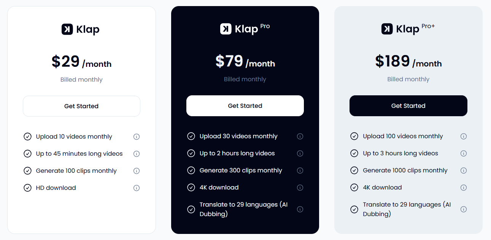Click Get Started on the $29 plan
The width and height of the screenshot is (491, 240).
click(x=81, y=106)
